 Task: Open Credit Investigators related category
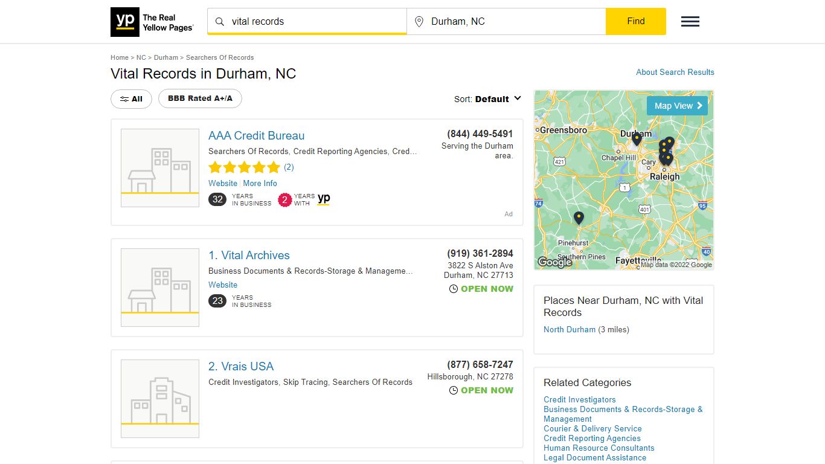[x=580, y=399]
